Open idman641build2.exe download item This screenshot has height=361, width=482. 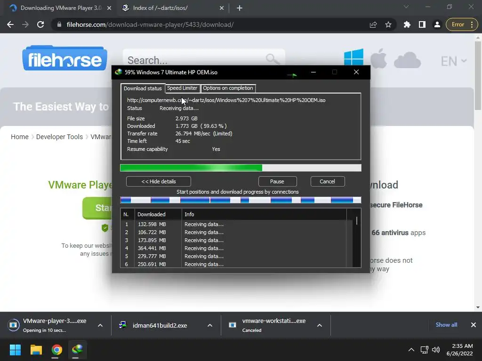point(154,325)
